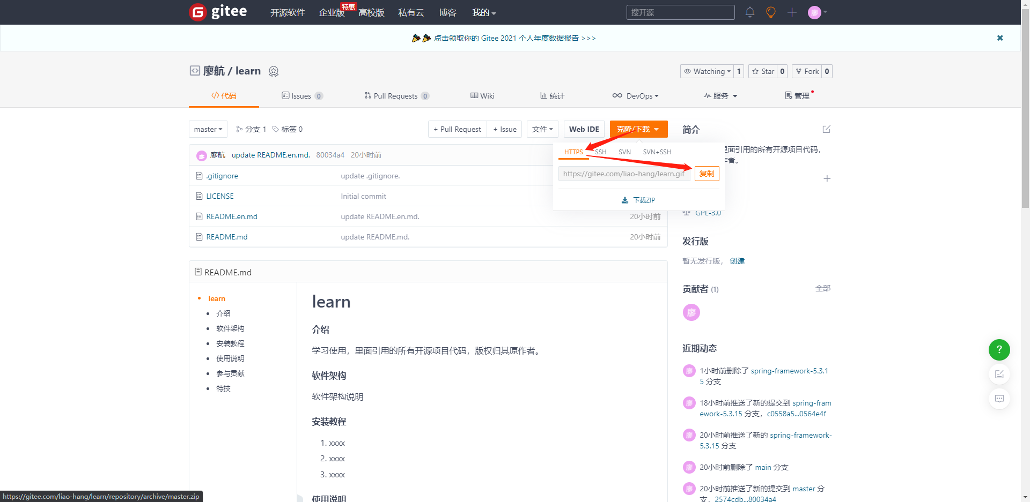
Task: Click the floating chat message icon
Action: tap(999, 399)
